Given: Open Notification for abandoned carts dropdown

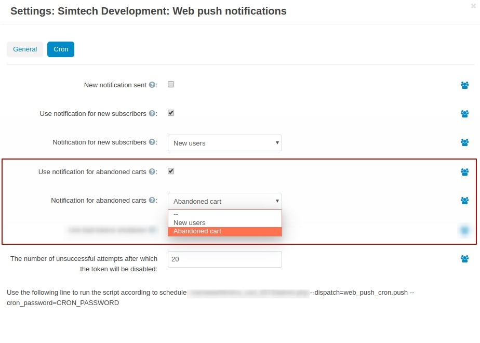Looking at the screenshot, I should pos(225,201).
